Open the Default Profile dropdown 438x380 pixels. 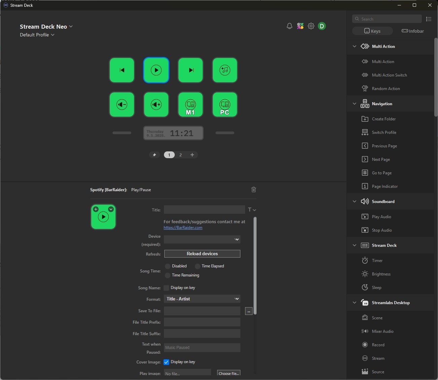[37, 35]
